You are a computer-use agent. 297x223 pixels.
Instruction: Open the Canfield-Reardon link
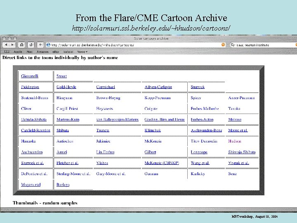click(35, 130)
